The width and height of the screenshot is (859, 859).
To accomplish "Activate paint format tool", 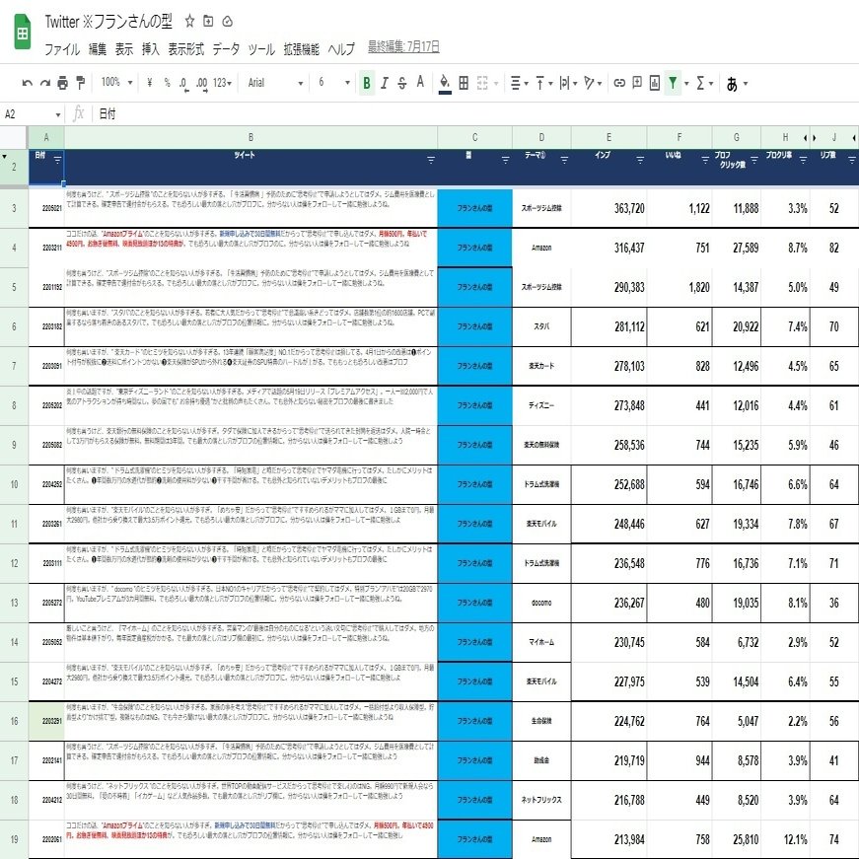I will [80, 83].
